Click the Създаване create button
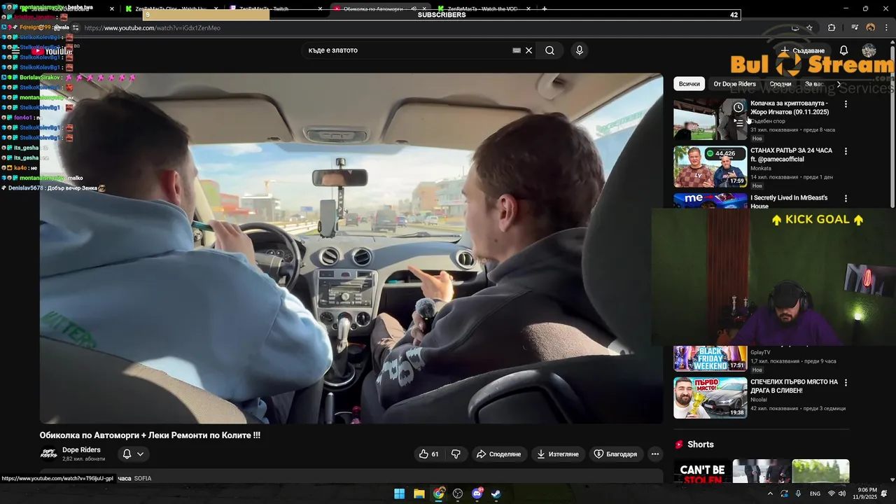This screenshot has height=504, width=896. pyautogui.click(x=803, y=50)
